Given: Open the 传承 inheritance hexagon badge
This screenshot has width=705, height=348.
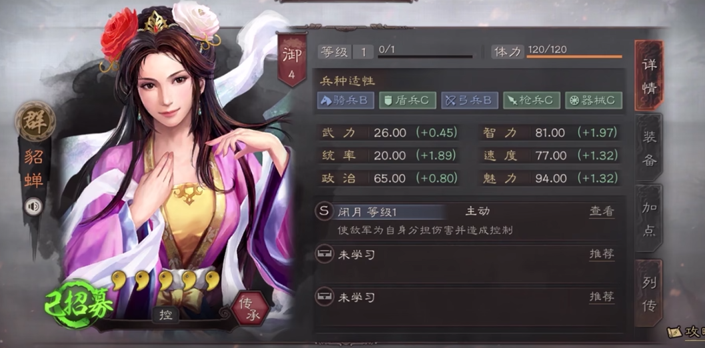Looking at the screenshot, I should point(250,309).
